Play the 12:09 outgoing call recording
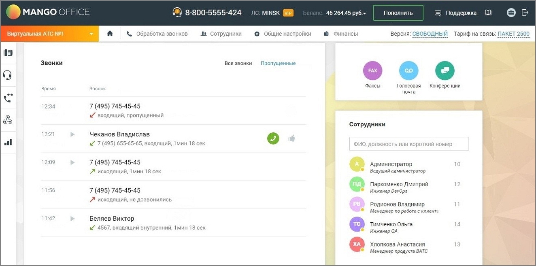Viewport: 536px width, 266px height. [x=72, y=162]
